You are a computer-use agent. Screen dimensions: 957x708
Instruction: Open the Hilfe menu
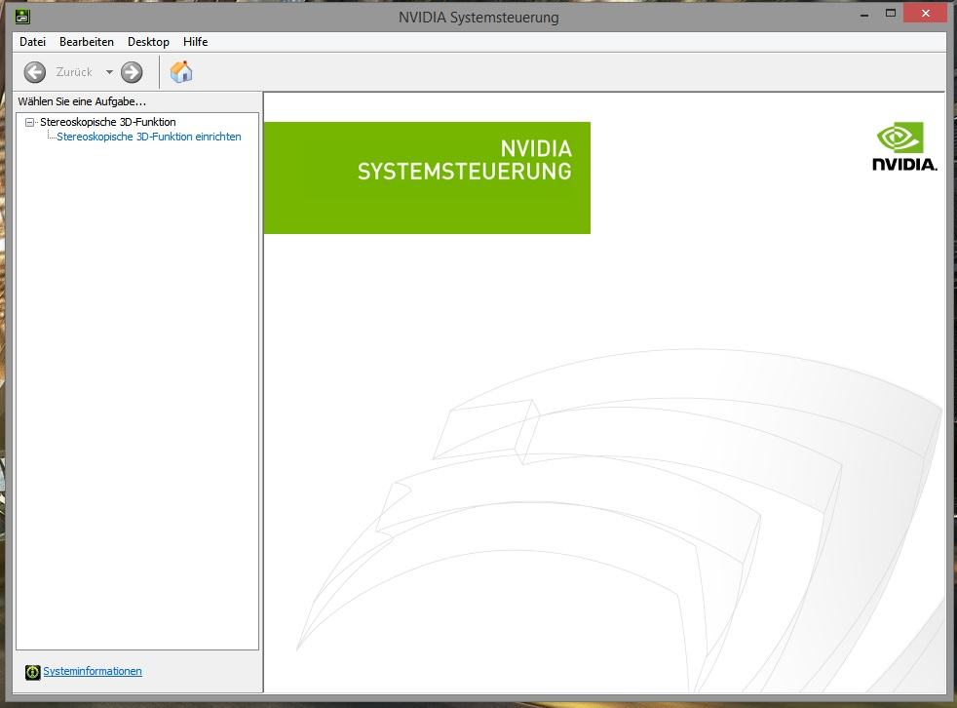195,42
